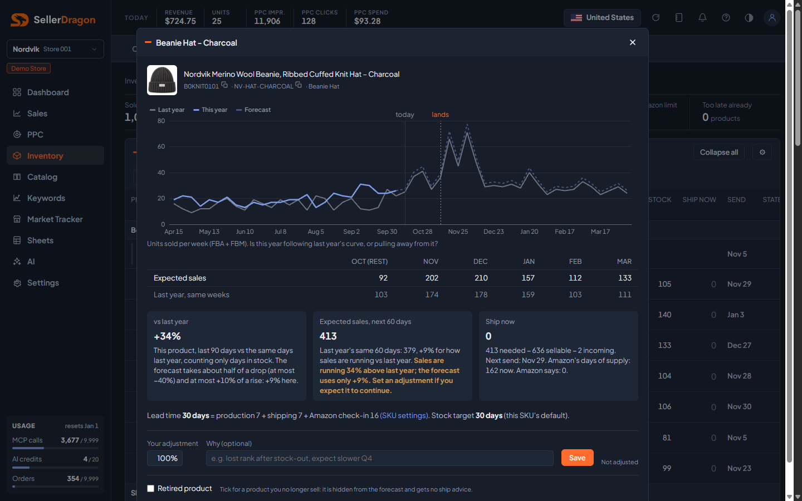Click the SHIP NOW column header
Viewport: 802px width, 501px height.
(x=699, y=200)
